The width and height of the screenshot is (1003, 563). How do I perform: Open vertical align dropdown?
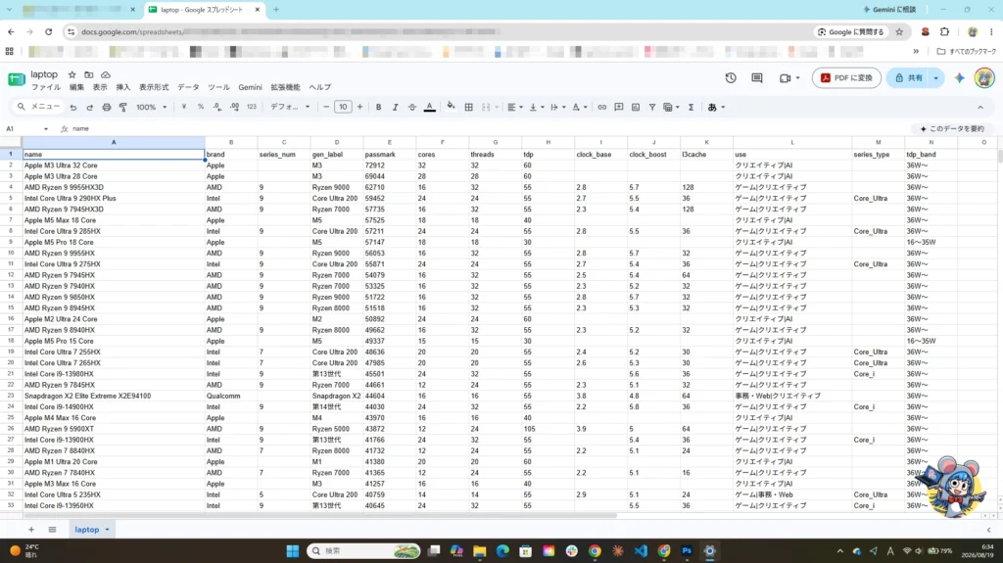click(x=537, y=108)
